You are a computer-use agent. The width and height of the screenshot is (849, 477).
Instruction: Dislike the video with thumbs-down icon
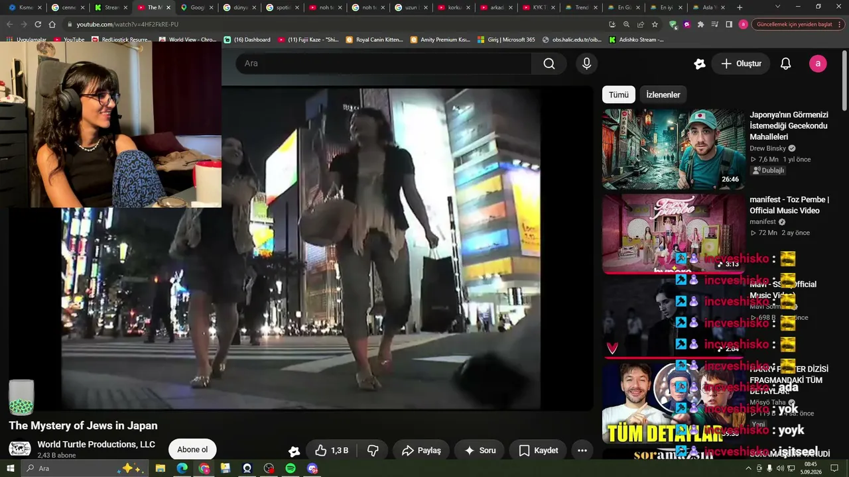(x=373, y=450)
